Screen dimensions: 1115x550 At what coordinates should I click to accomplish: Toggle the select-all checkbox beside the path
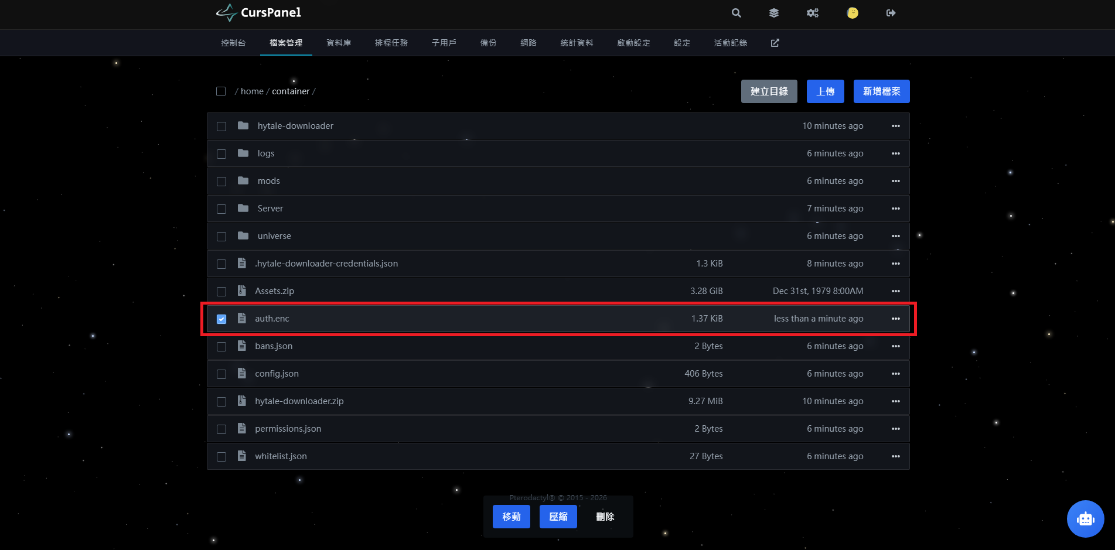tap(221, 91)
